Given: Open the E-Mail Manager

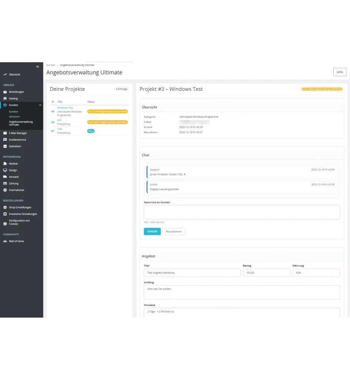Looking at the screenshot, I should tap(18, 133).
